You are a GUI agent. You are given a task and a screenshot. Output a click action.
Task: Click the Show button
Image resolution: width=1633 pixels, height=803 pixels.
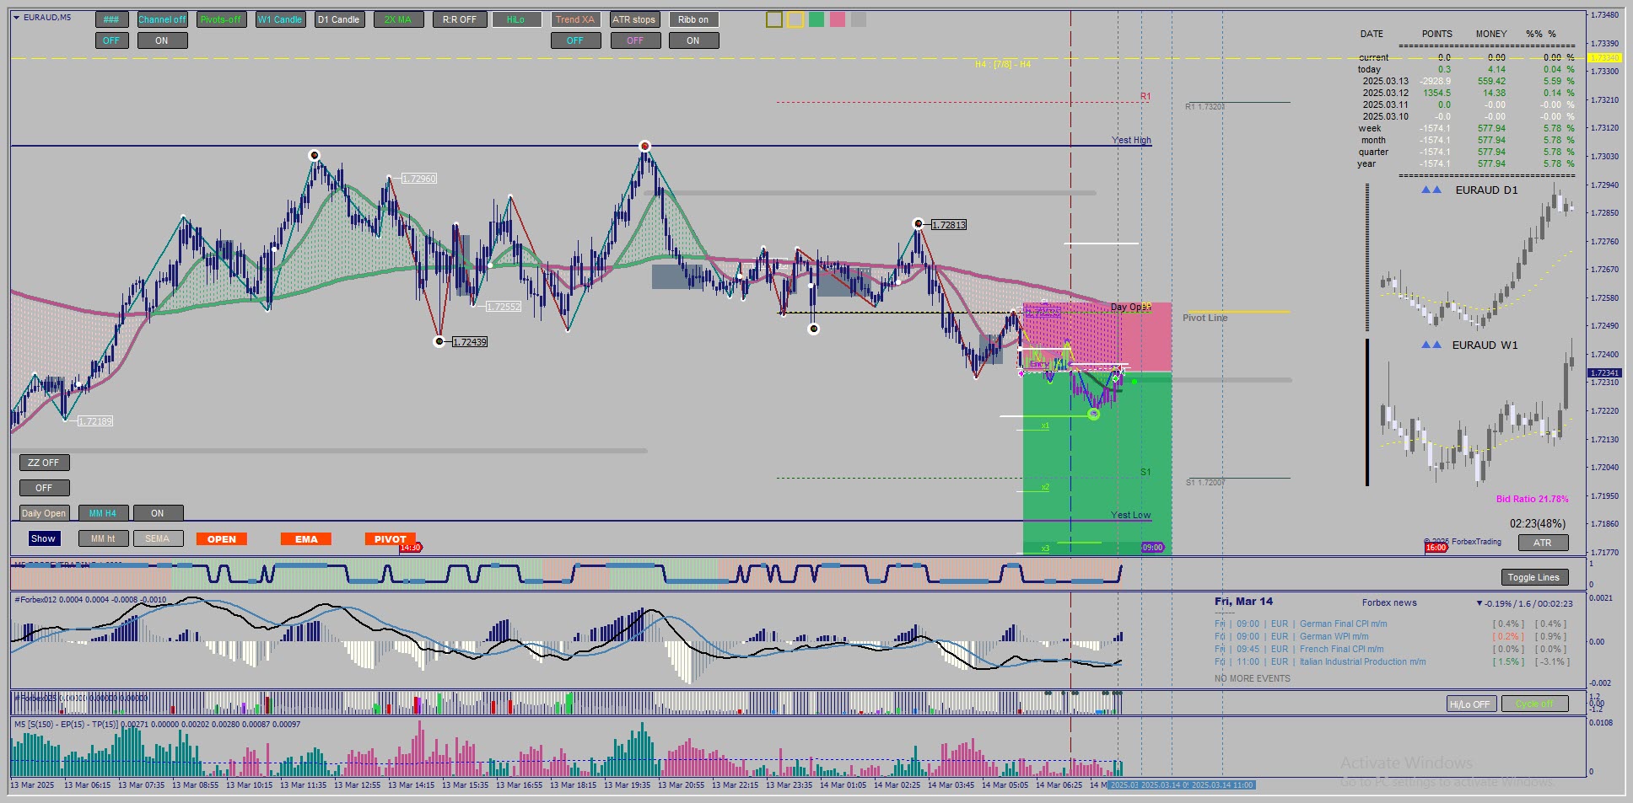(43, 538)
